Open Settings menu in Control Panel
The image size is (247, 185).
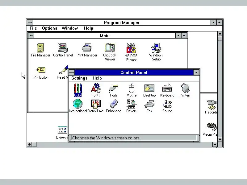[79, 78]
